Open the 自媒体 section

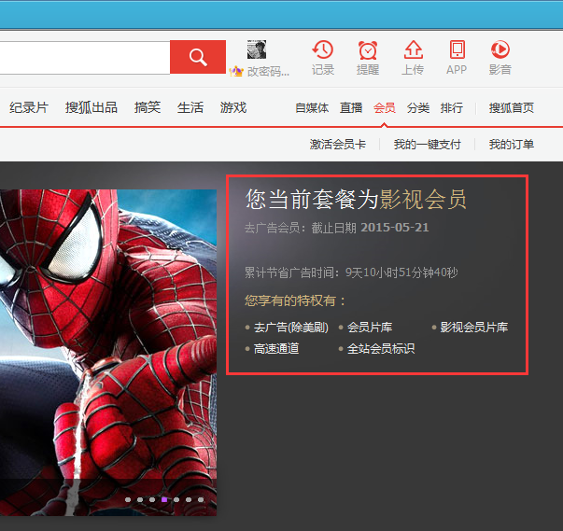click(312, 107)
